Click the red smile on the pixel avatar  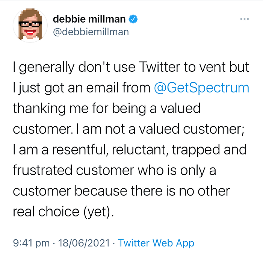tap(30, 32)
